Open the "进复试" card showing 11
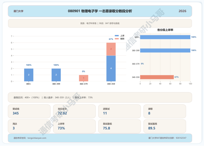 tap(119, 111)
